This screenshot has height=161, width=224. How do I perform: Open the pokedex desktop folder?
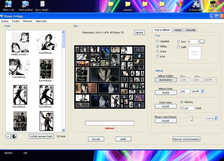(x=128, y=6)
